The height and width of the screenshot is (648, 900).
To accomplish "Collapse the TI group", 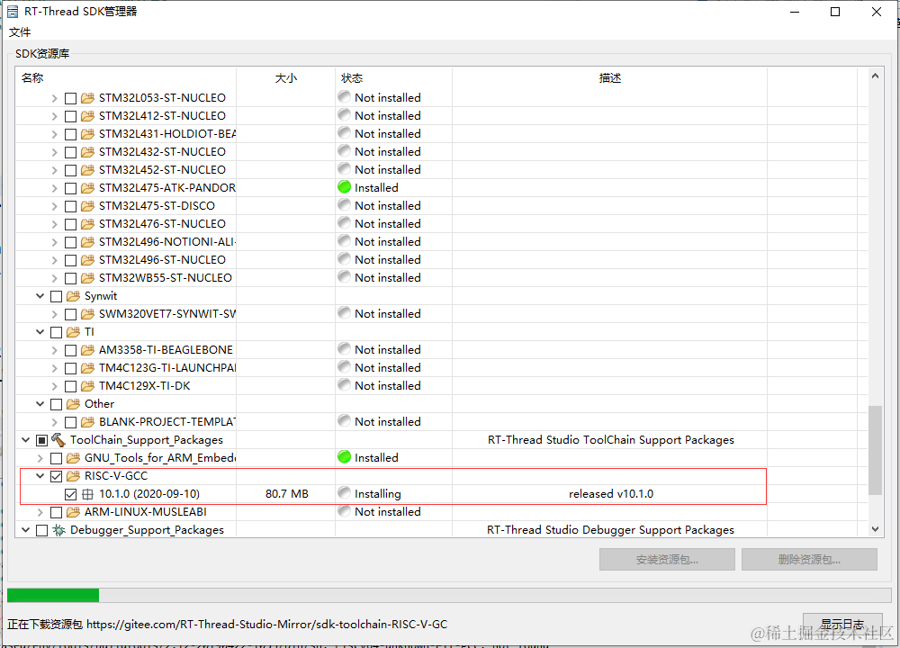I will 40,332.
